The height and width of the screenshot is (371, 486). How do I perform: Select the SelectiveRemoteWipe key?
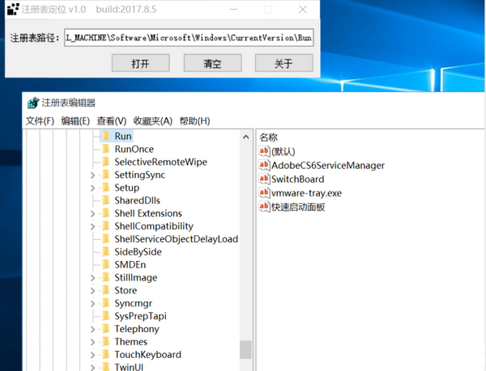160,162
